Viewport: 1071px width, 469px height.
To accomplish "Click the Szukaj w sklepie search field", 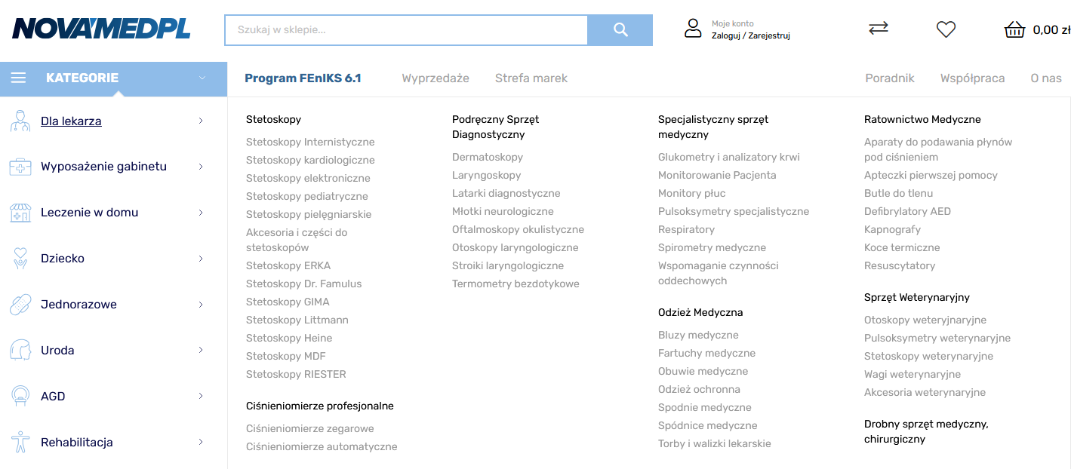I will [406, 30].
